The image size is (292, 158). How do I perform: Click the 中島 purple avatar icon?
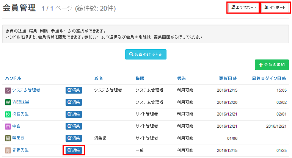(8, 127)
